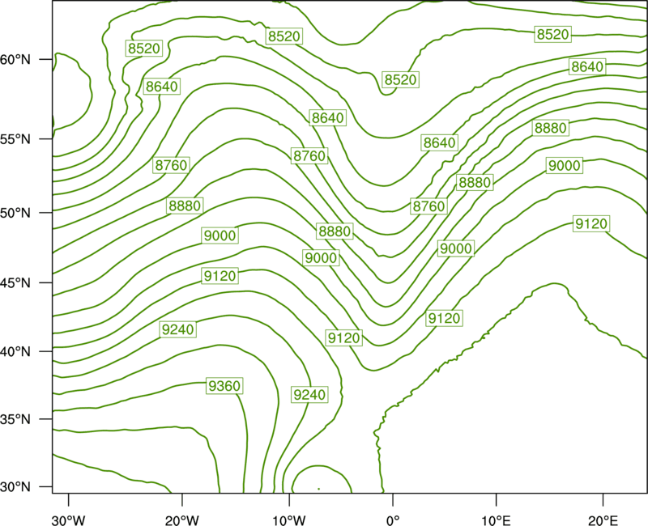
Task: Click the westernmost 9240 contour label
Action: [177, 329]
